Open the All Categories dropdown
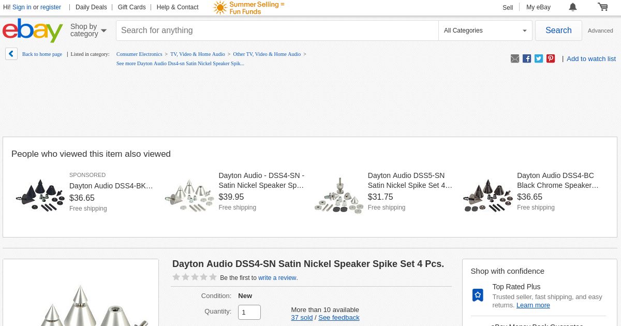 (485, 31)
